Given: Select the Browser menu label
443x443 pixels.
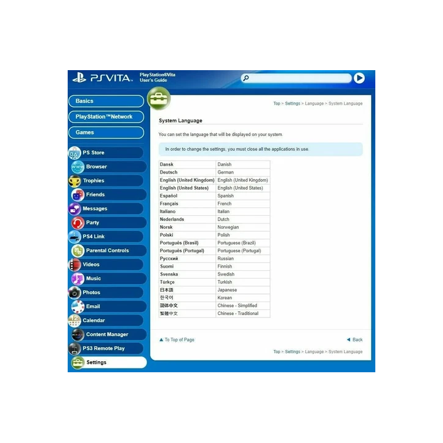Looking at the screenshot, I should [97, 167].
